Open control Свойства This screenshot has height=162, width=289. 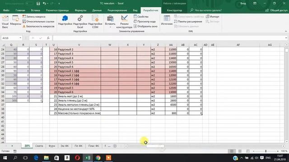[141, 17]
